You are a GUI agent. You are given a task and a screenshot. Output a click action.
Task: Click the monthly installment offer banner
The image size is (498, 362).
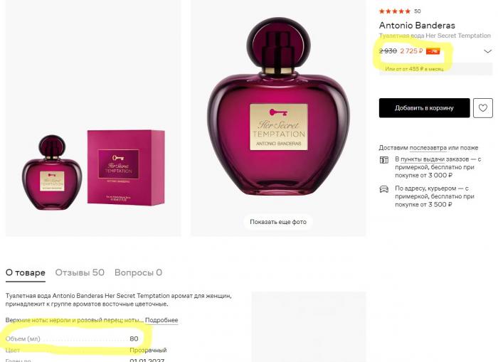click(x=435, y=69)
